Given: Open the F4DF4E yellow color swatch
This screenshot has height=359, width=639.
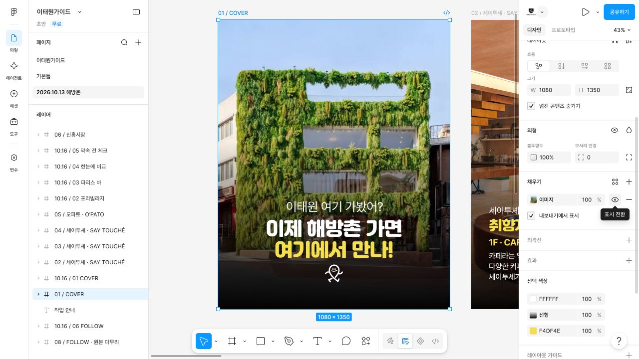Looking at the screenshot, I should (x=533, y=331).
